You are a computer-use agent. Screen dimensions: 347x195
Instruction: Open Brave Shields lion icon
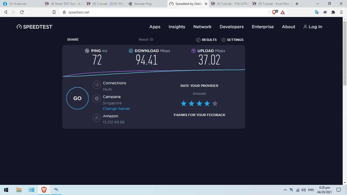[274, 12]
